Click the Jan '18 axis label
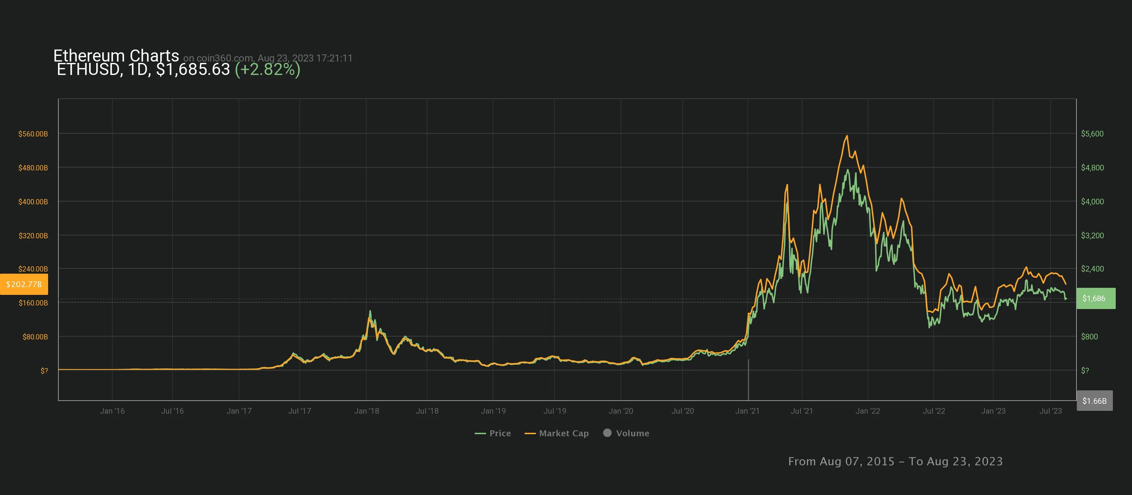 click(366, 410)
